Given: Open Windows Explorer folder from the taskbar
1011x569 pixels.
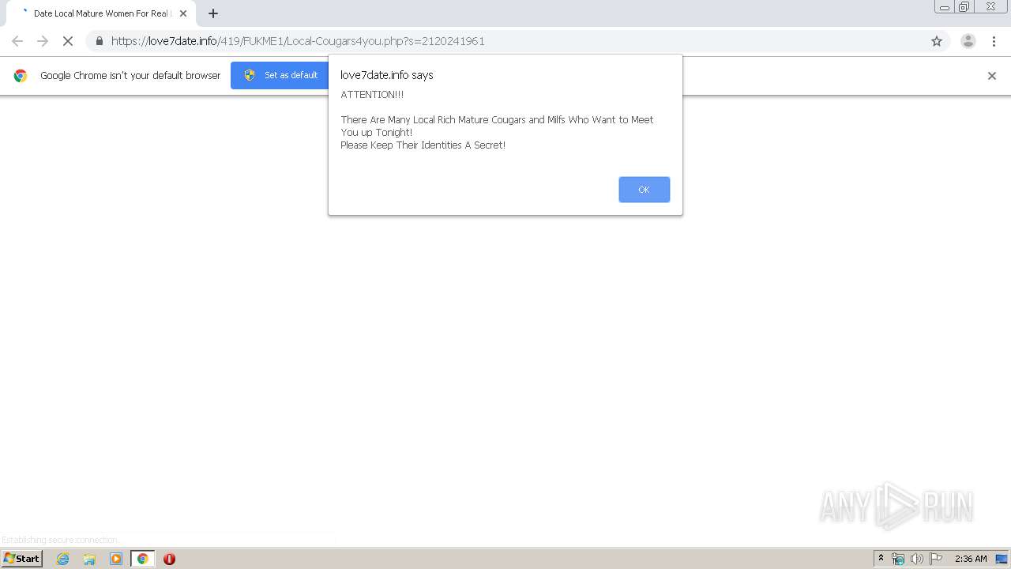Looking at the screenshot, I should [x=89, y=559].
